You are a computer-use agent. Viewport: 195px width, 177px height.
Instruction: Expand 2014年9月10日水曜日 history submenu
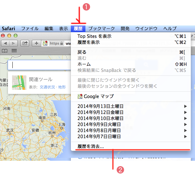(x=131, y=118)
